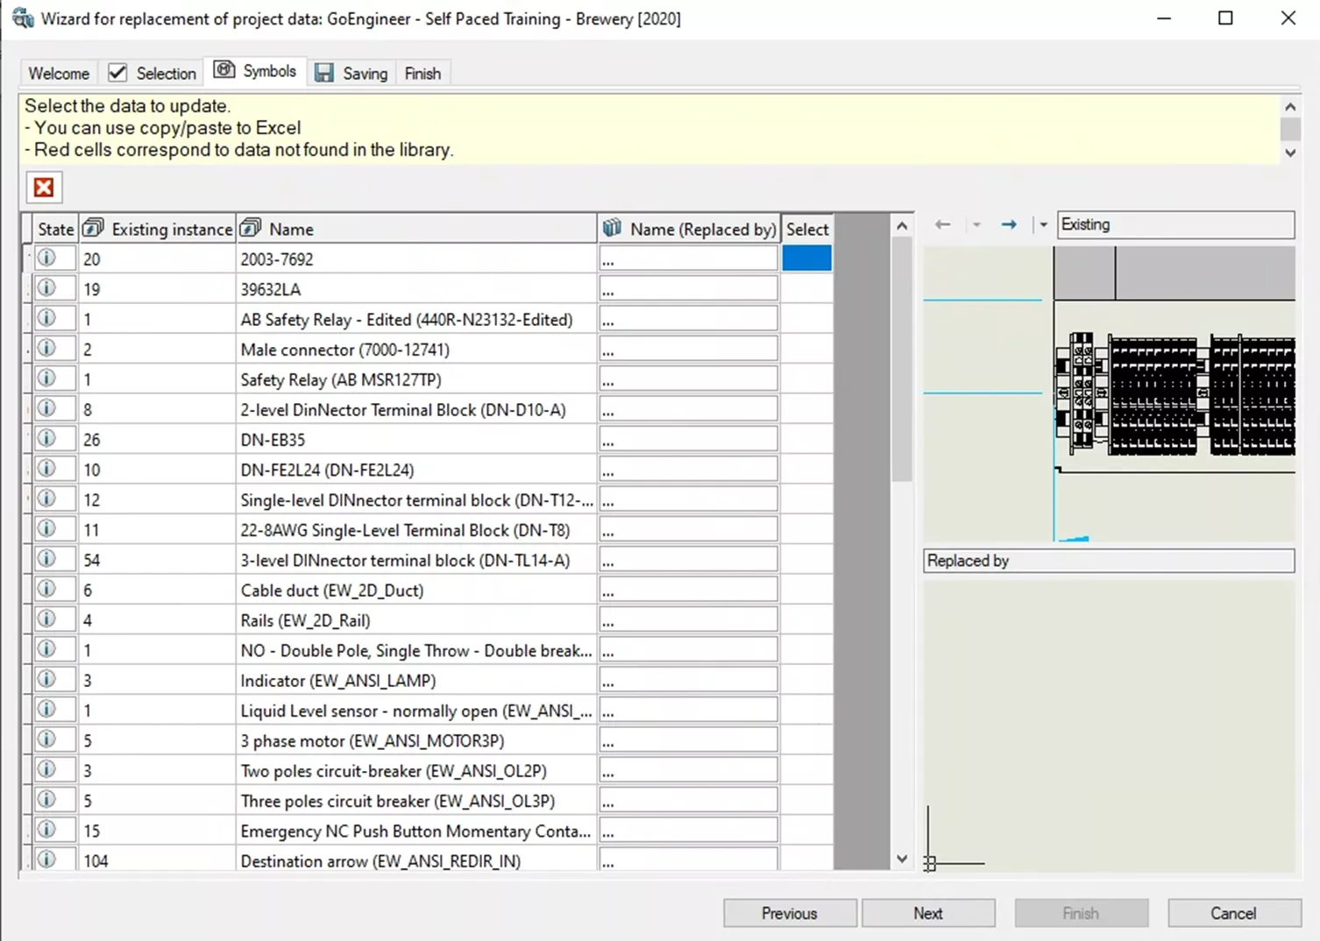Viewport: 1320px width, 941px height.
Task: Click info icon for DN-EB35 row
Action: click(46, 439)
